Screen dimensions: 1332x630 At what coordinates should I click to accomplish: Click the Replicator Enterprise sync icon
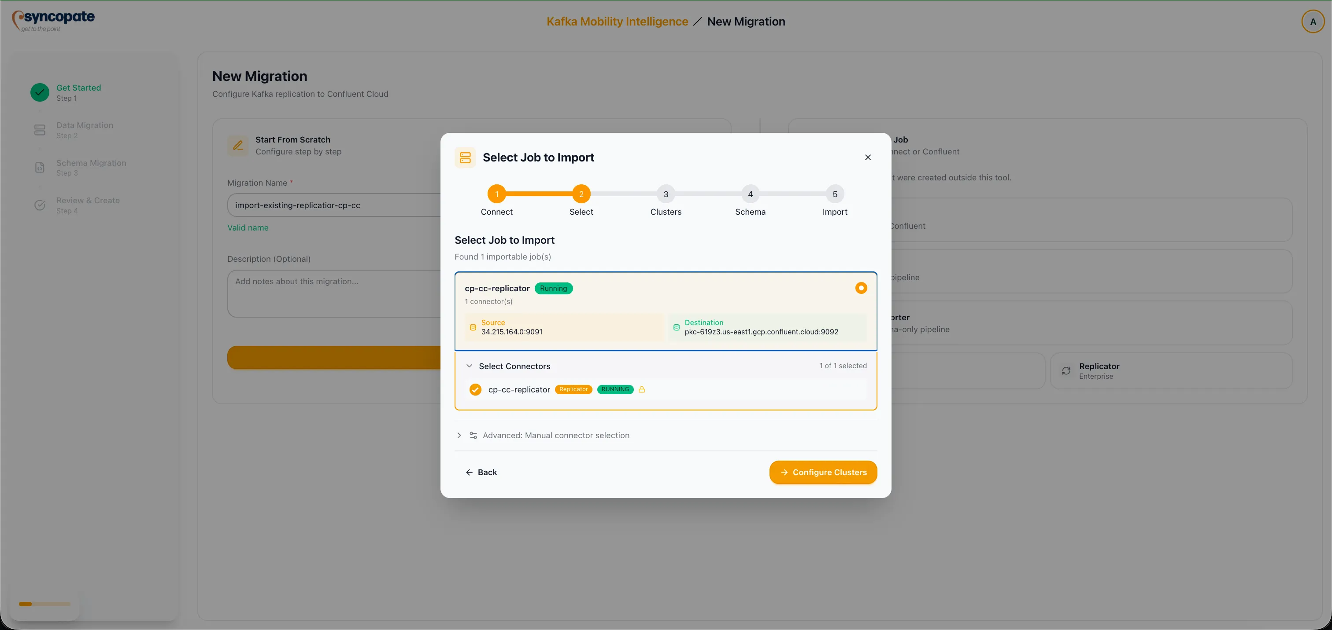[x=1067, y=371]
